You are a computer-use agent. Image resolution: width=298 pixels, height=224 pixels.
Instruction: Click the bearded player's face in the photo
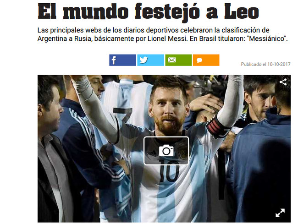[168, 110]
